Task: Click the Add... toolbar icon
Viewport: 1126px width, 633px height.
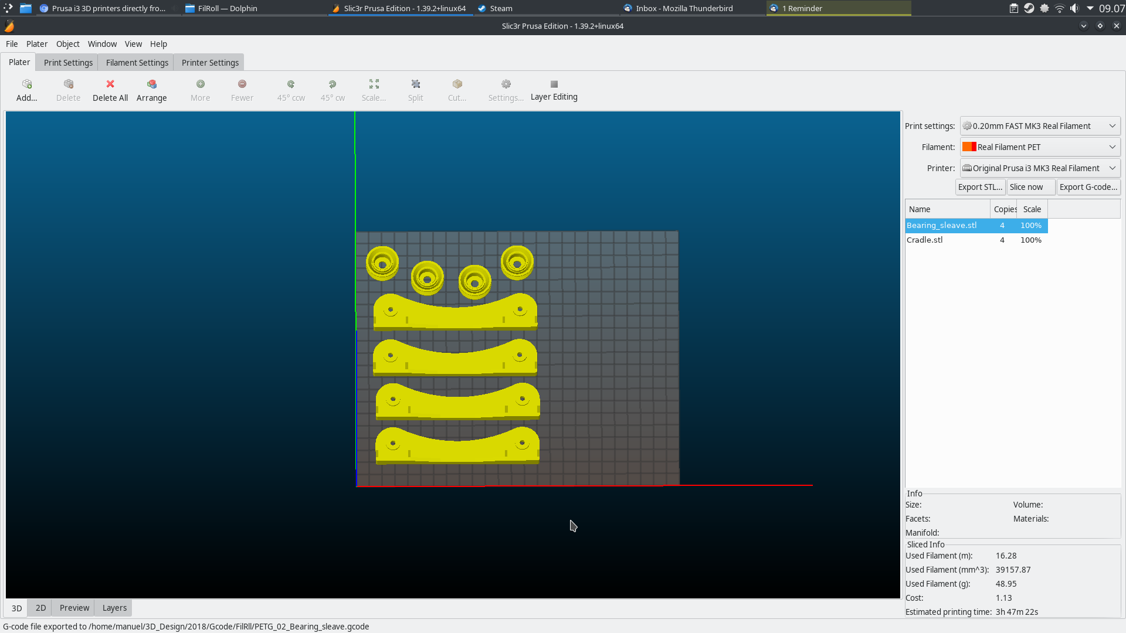Action: click(x=26, y=84)
